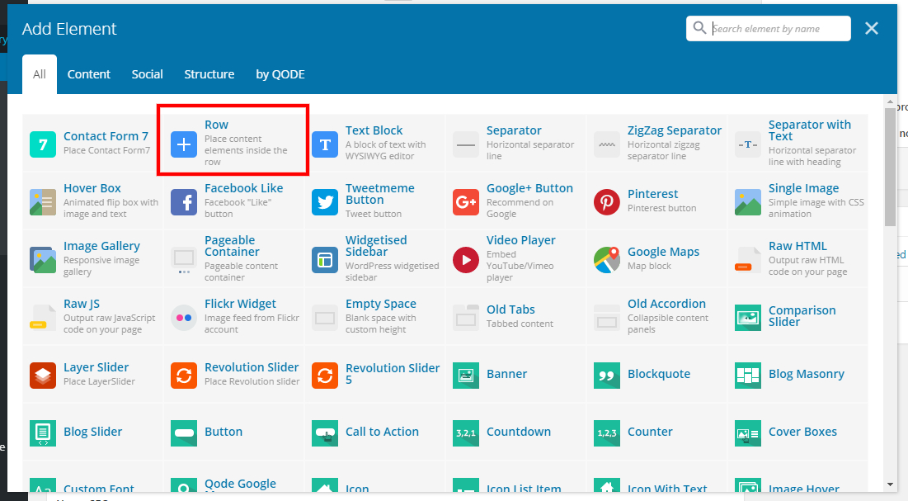Open the Content tab
Viewport: 908px width, 501px height.
(88, 74)
